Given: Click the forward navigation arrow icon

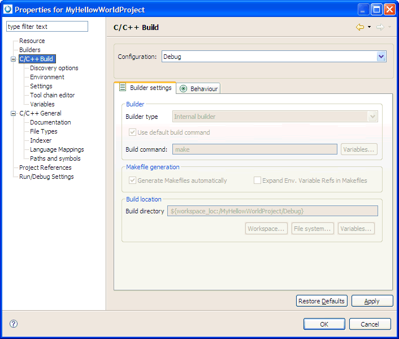Looking at the screenshot, I should coord(380,27).
